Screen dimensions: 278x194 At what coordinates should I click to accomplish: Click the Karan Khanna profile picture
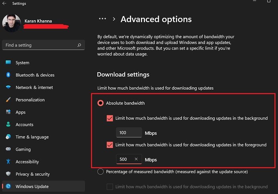[11, 23]
